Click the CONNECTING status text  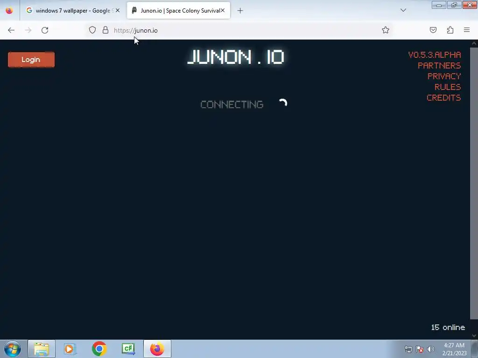pos(232,104)
